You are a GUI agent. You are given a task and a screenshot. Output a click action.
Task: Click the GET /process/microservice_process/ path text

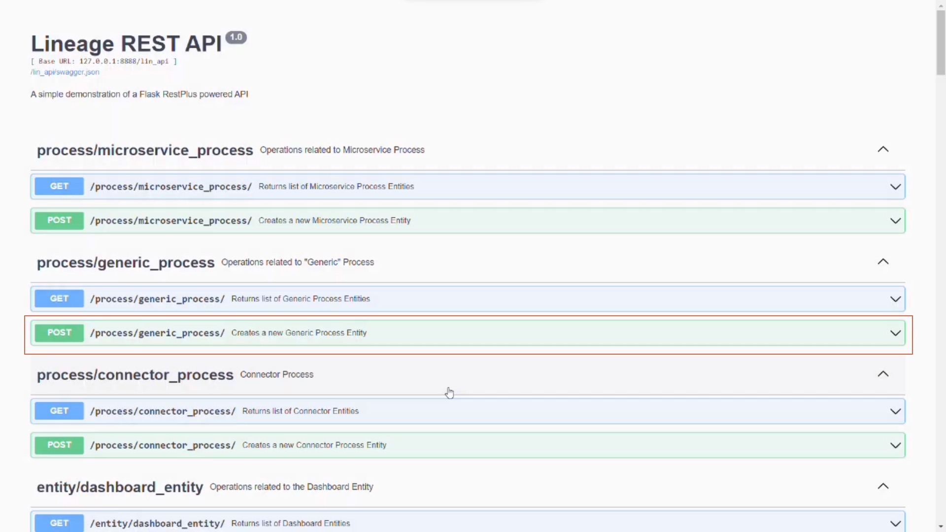point(171,187)
